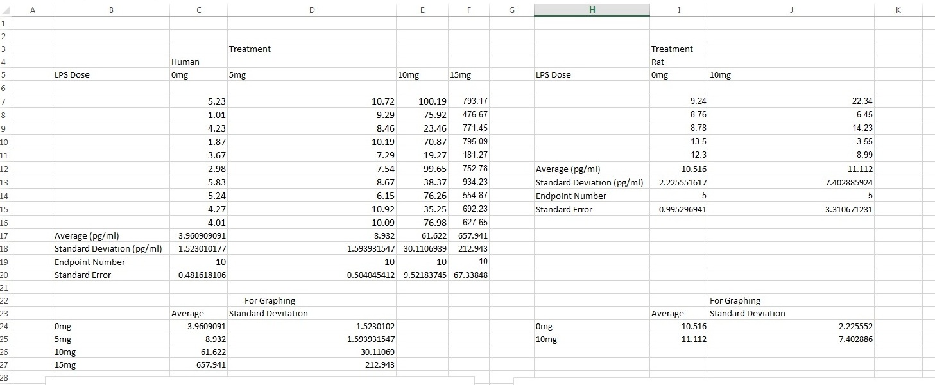The height and width of the screenshot is (385, 935).
Task: Select the row 17 header
Action: click(4, 236)
